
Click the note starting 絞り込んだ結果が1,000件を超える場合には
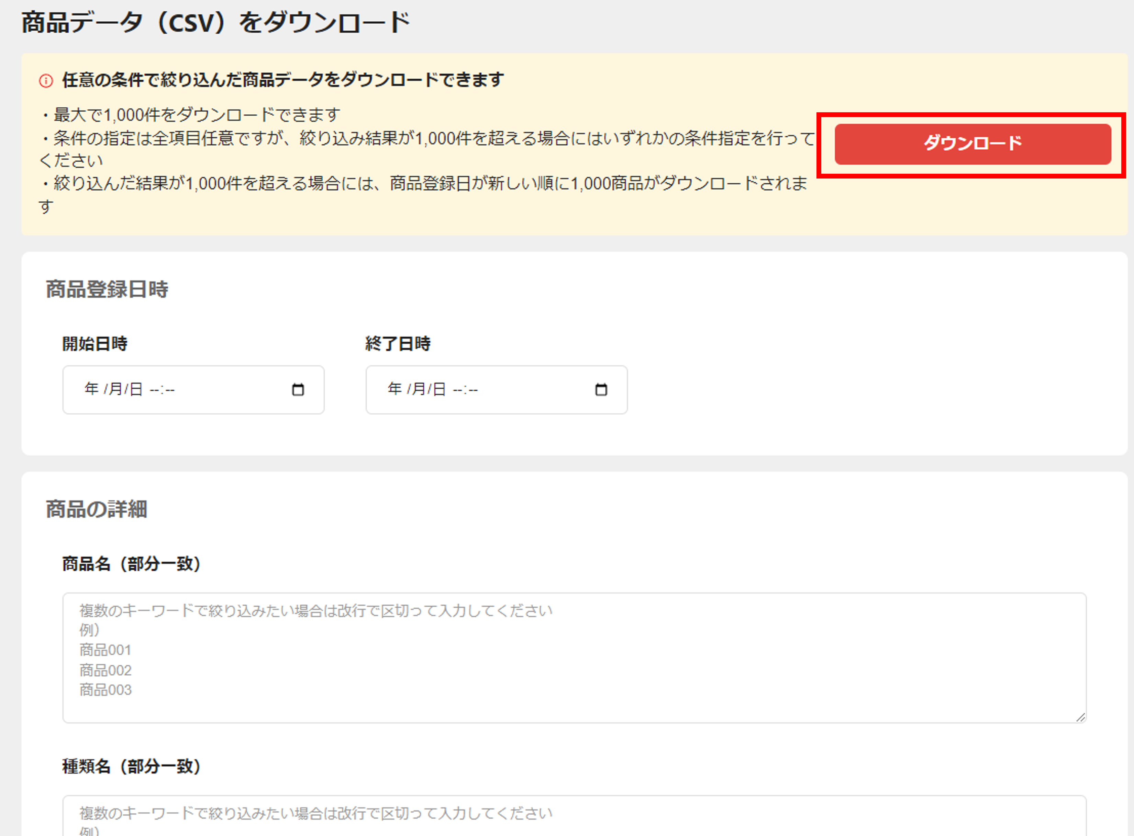pos(423,194)
